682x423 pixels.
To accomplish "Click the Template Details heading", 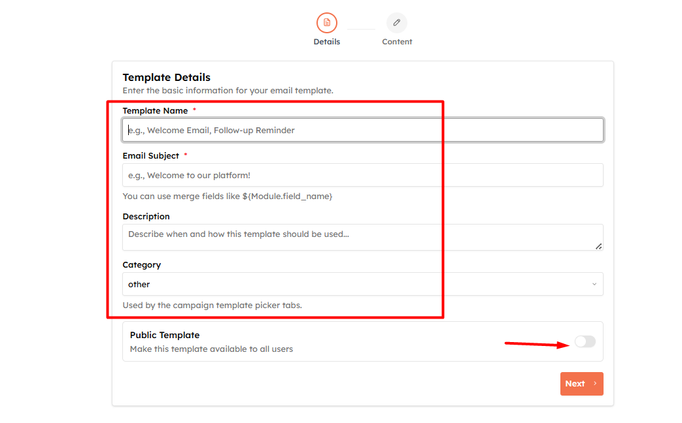I will tap(167, 77).
